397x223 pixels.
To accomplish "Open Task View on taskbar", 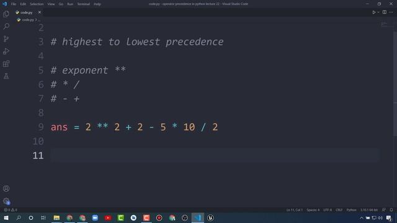I will [43, 217].
